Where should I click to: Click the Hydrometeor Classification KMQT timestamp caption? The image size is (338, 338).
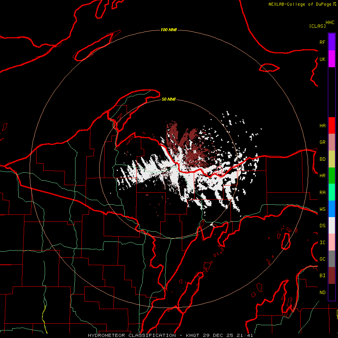pyautogui.click(x=170, y=335)
